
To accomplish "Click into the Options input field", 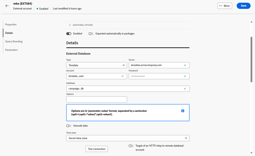I will (97, 100).
